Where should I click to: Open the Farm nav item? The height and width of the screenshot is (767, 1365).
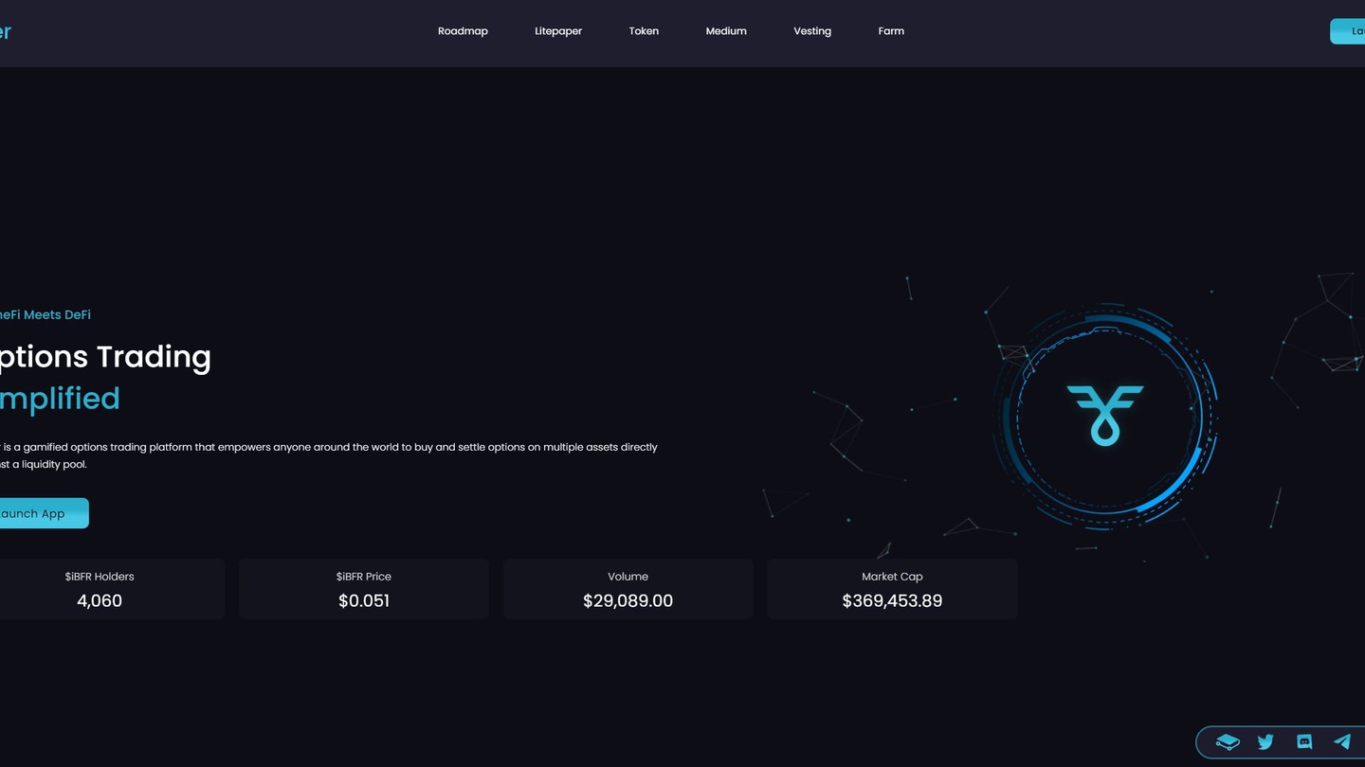pos(891,31)
